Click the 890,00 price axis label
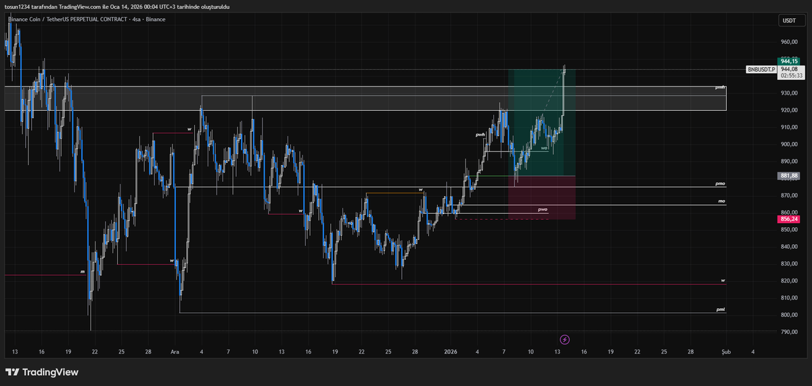Image resolution: width=812 pixels, height=386 pixels. 789,162
